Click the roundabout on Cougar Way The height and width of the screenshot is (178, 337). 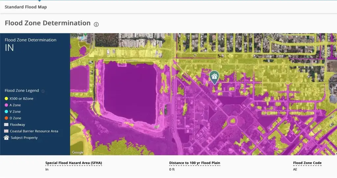[233, 121]
